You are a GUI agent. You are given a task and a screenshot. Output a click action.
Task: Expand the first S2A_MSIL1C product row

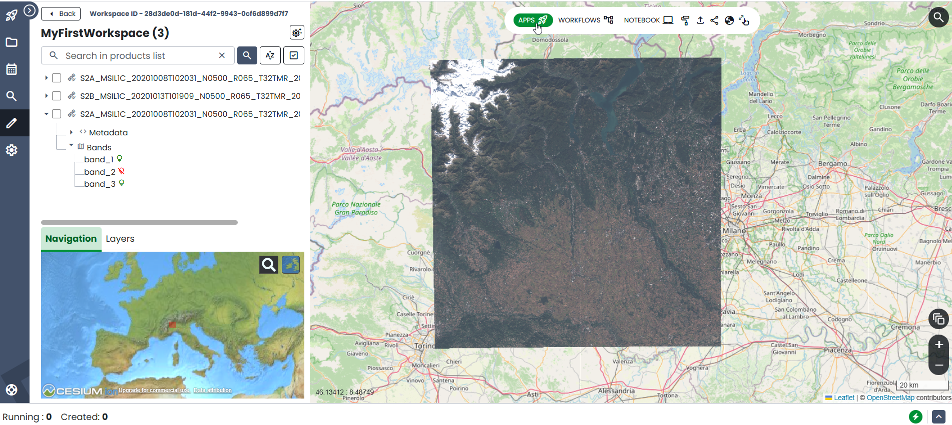(x=46, y=78)
